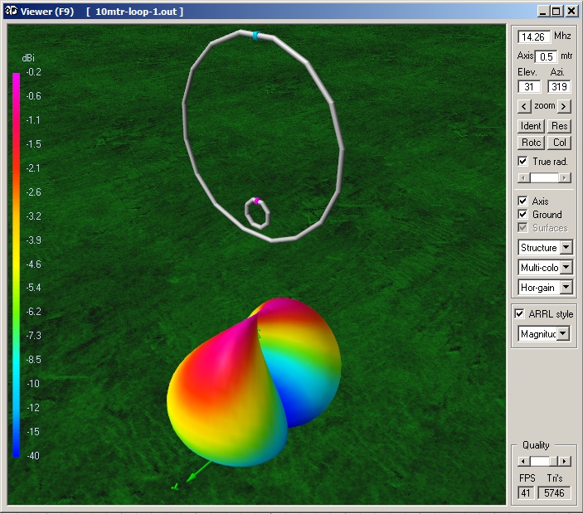Toggle the True rad. checkbox
Screen dimensions: 583x514
tap(522, 162)
